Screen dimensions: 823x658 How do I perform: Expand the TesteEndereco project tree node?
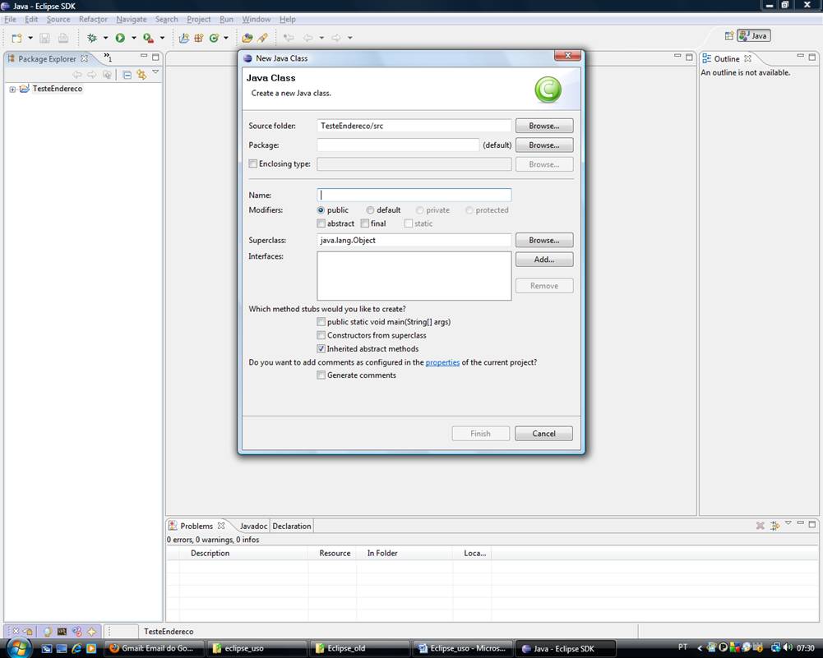point(12,90)
